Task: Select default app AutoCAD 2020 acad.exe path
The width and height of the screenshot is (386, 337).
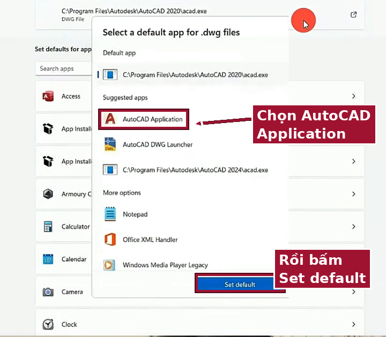Action: click(195, 75)
